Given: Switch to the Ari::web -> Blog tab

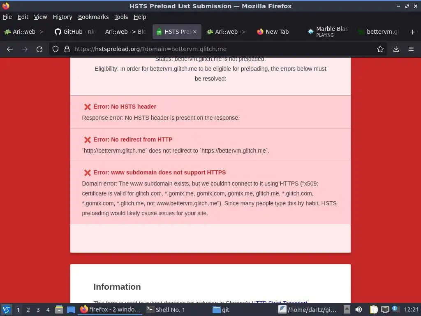Looking at the screenshot, I should [126, 32].
